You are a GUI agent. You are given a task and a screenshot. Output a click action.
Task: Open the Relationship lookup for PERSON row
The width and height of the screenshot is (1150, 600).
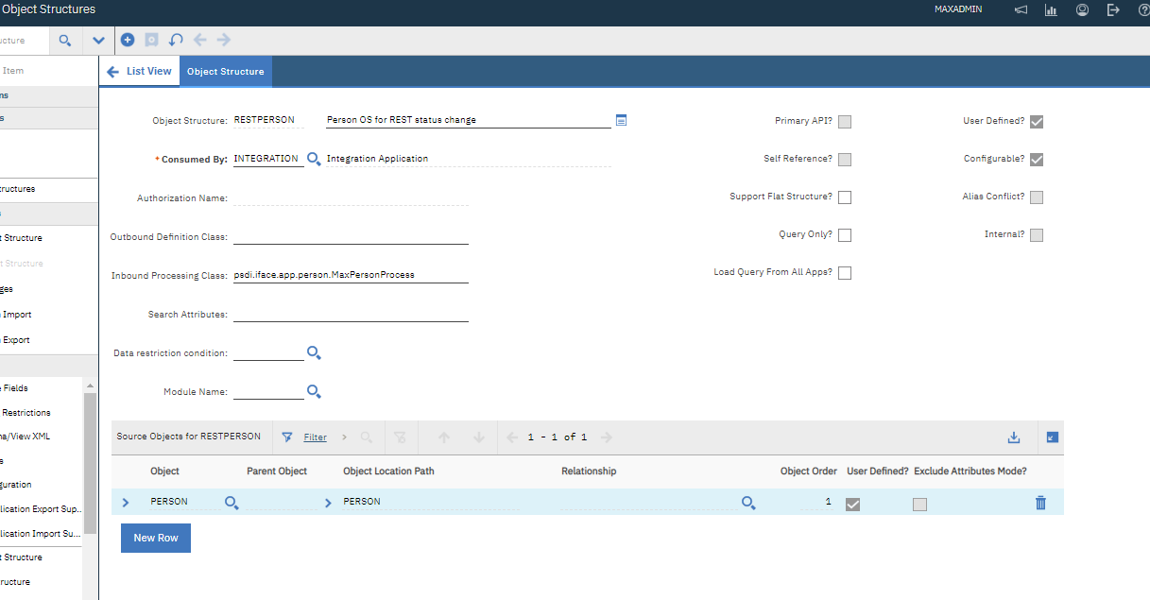[x=748, y=503]
